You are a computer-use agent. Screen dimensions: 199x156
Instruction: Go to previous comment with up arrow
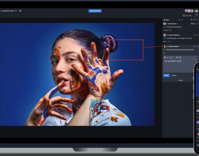[179, 20]
